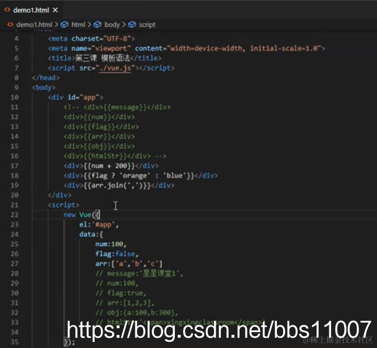
Task: Click the commented flag:true line
Action: coord(121,293)
